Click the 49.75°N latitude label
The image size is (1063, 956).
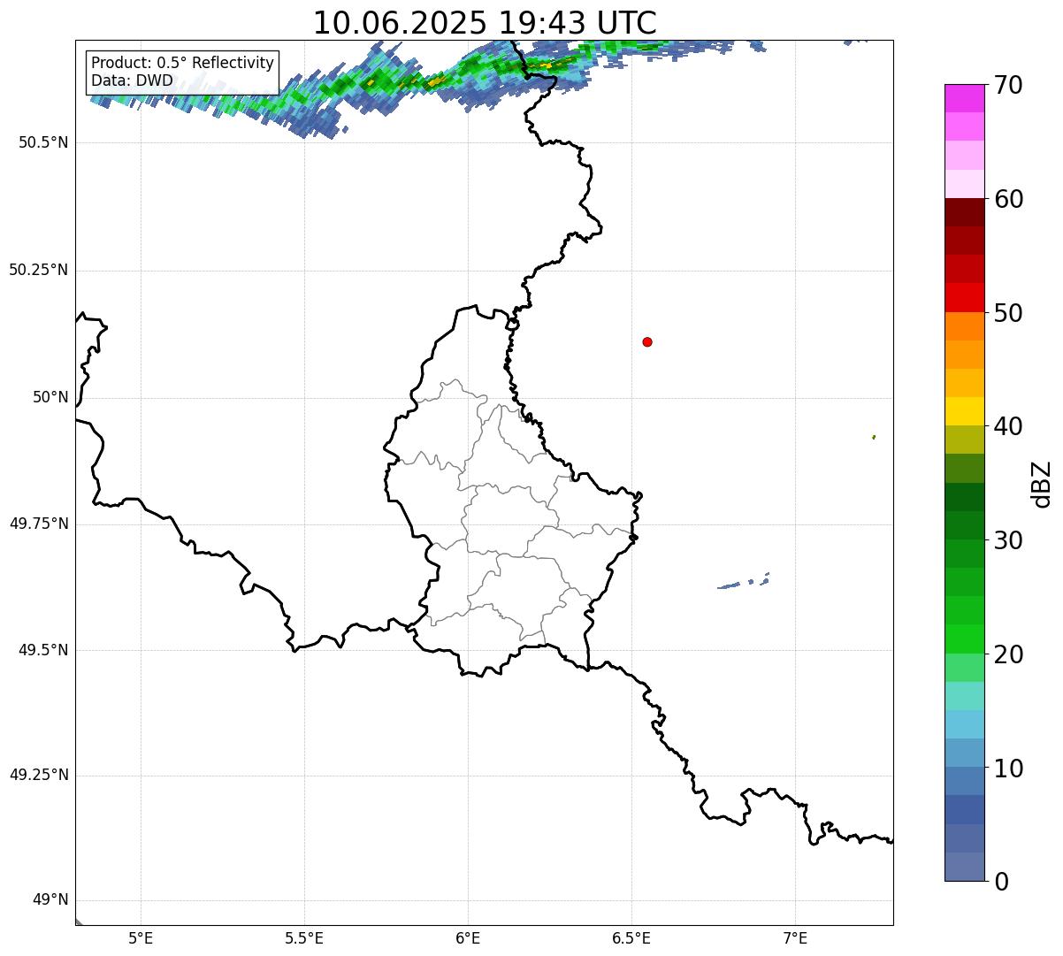(38, 524)
